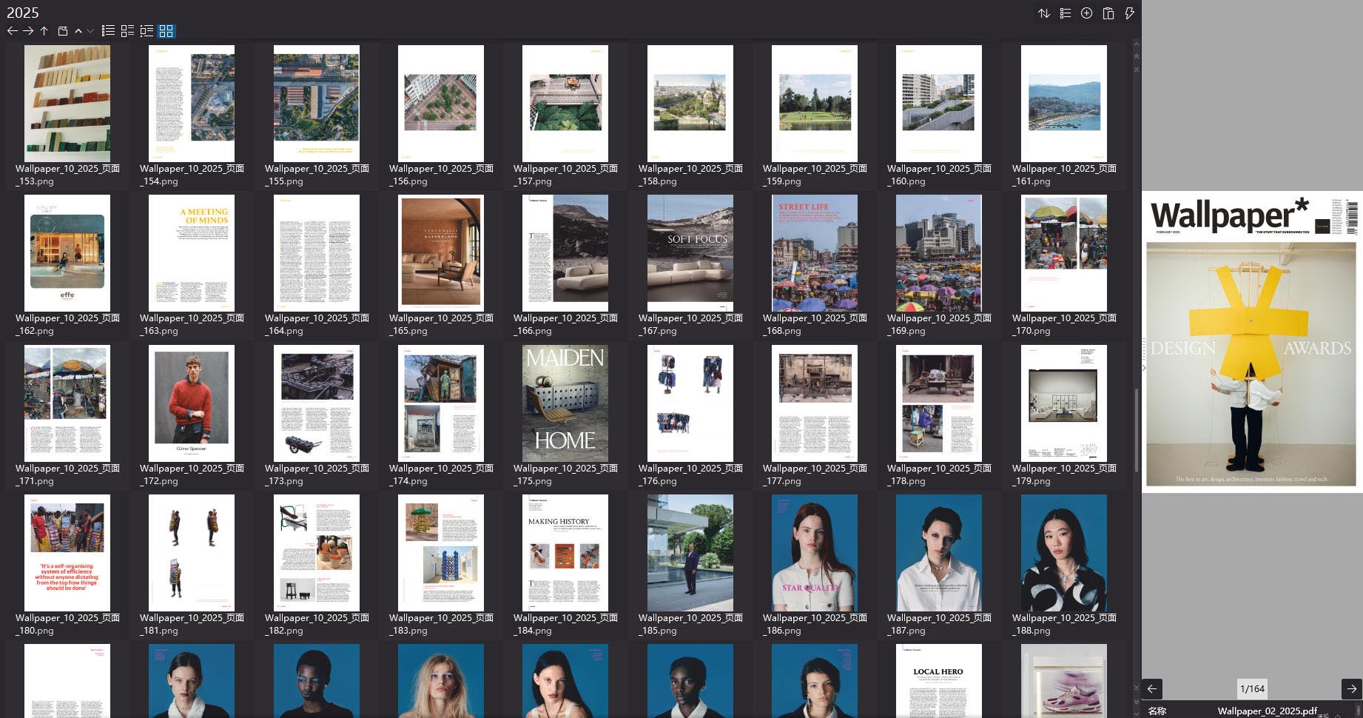Image resolution: width=1363 pixels, height=718 pixels.
Task: Switch to list view mode
Action: pos(107,30)
